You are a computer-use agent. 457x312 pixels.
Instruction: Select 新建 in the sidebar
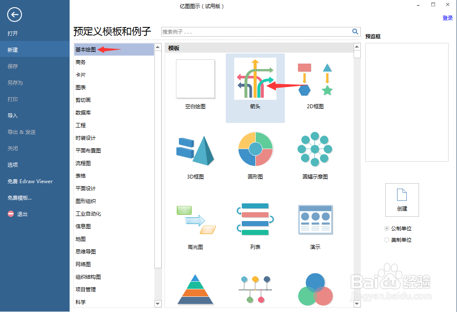[35, 50]
